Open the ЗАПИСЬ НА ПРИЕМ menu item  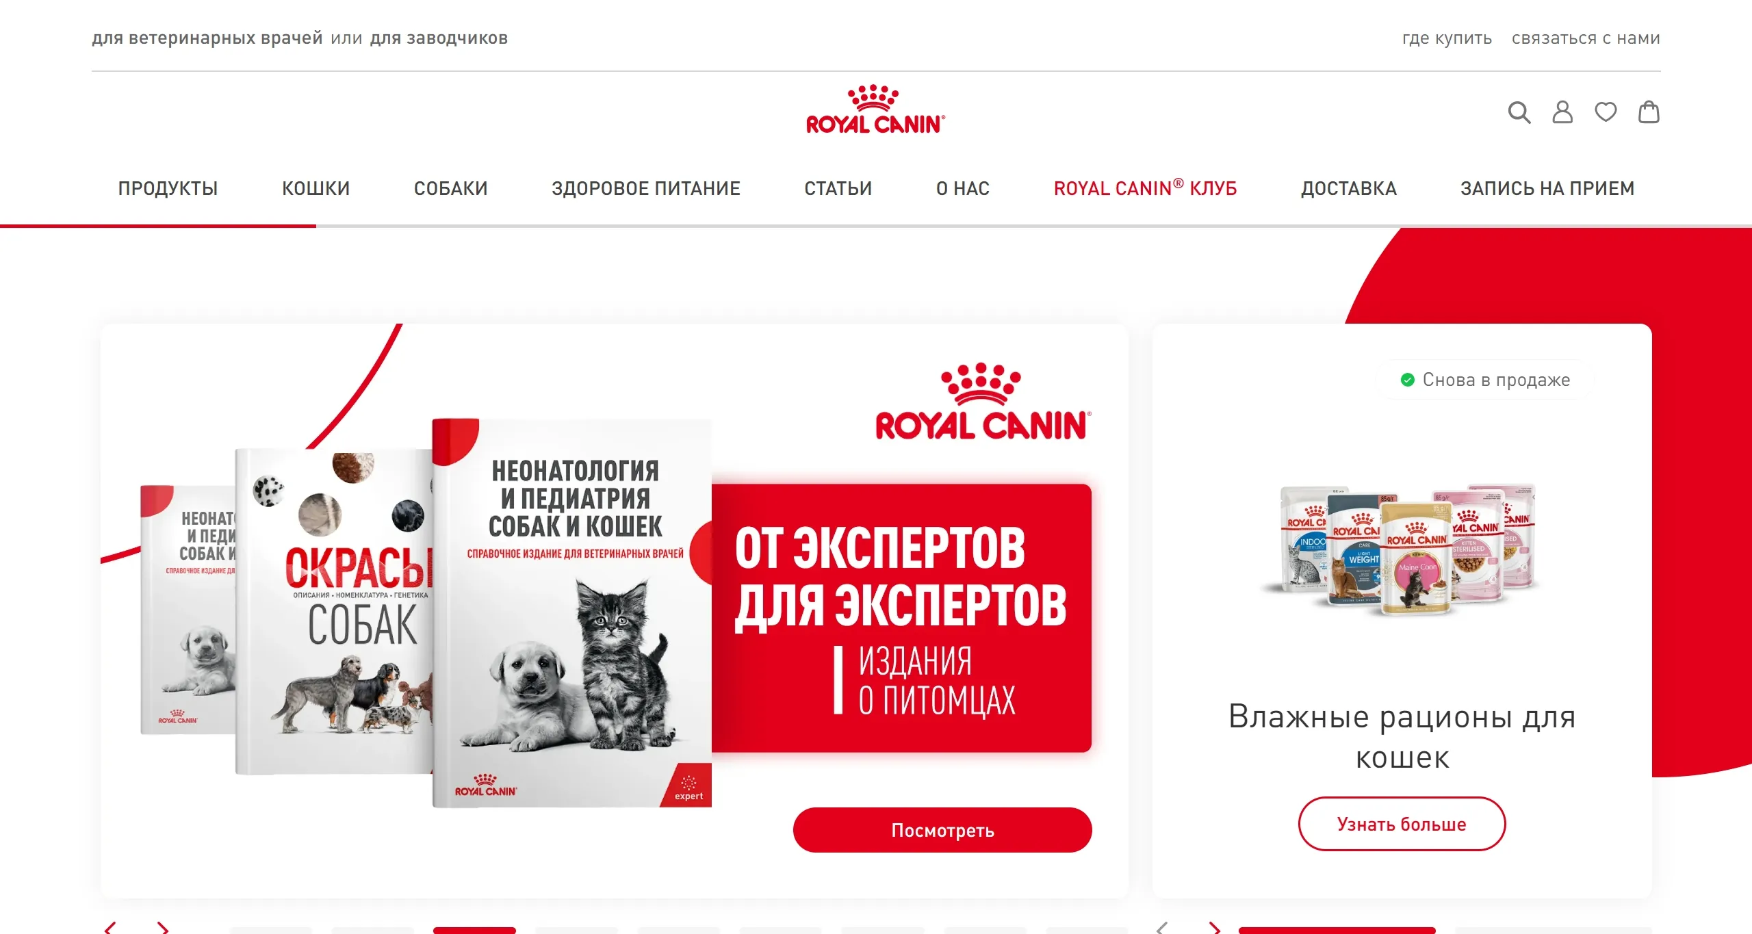tap(1547, 188)
